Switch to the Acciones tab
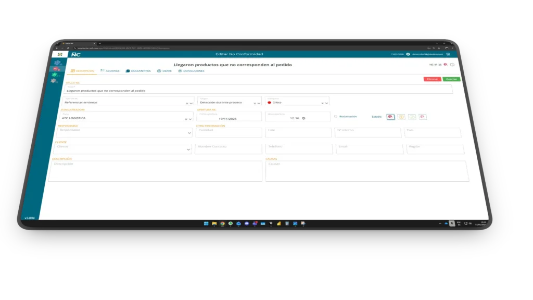Image resolution: width=533 pixels, height=300 pixels. [110, 71]
